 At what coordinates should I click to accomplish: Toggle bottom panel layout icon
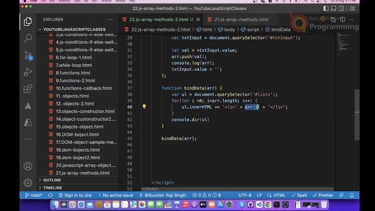(x=333, y=8)
